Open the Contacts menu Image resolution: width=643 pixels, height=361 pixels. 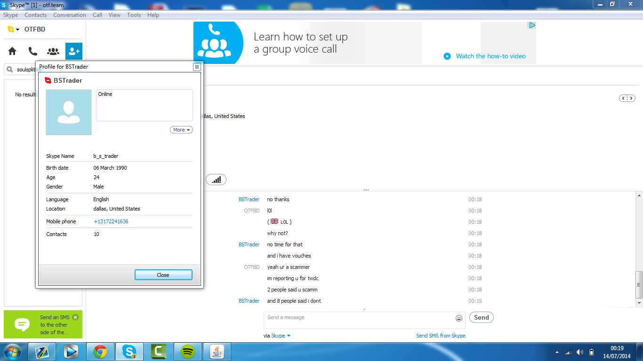pyautogui.click(x=35, y=15)
